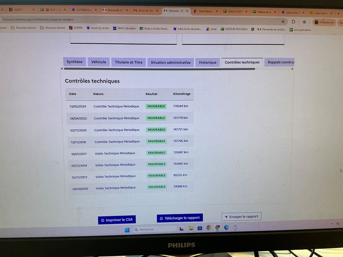
Task: Open the Situation administrative tab
Action: tap(171, 62)
